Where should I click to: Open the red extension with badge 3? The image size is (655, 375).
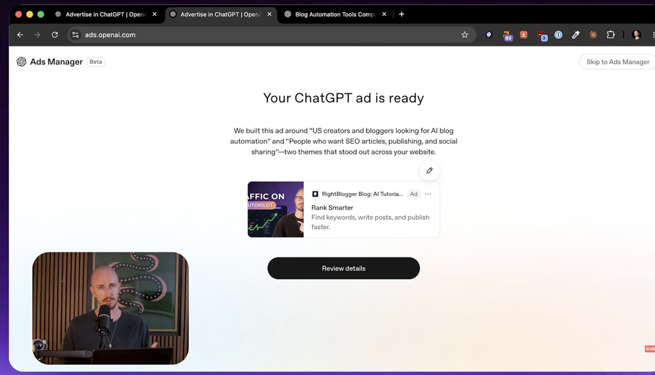pyautogui.click(x=542, y=36)
